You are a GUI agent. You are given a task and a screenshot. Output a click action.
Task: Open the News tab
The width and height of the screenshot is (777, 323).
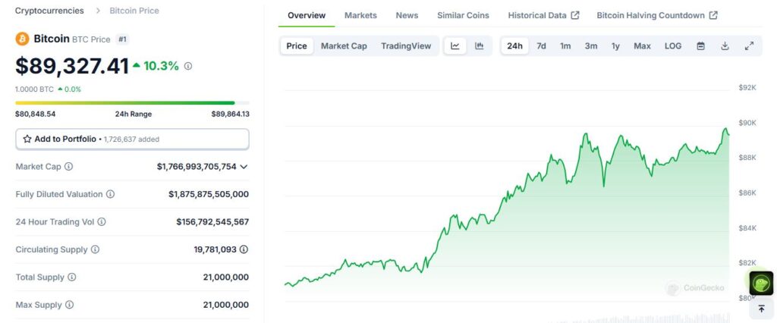(x=407, y=15)
